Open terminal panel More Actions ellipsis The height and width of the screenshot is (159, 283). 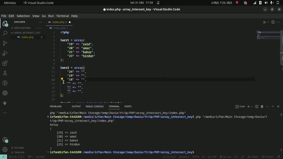(267, 106)
